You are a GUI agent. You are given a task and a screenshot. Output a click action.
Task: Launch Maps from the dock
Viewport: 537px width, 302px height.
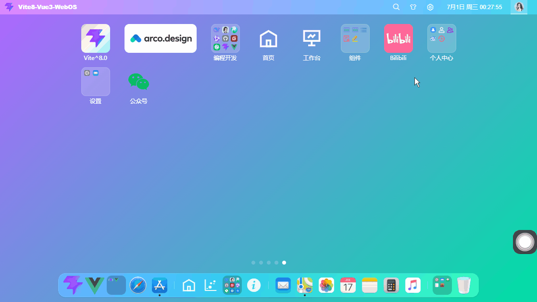[305, 285]
